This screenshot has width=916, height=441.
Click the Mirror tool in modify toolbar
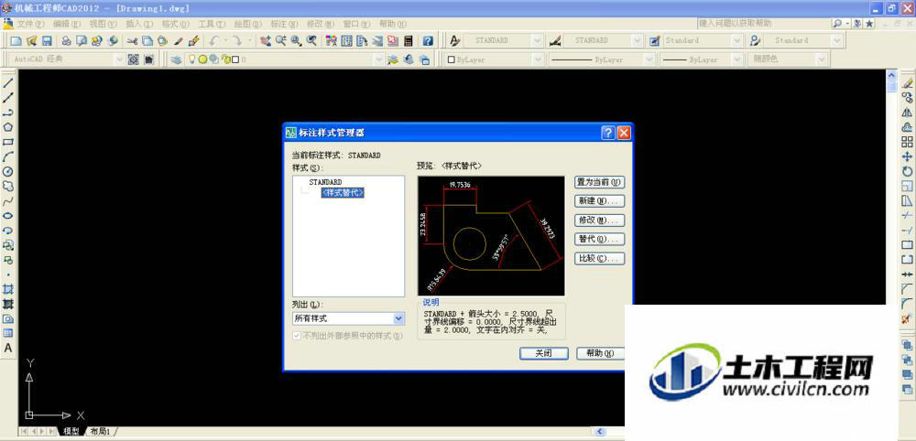point(907,112)
